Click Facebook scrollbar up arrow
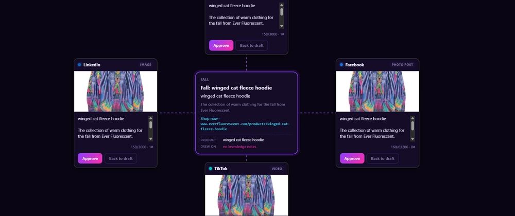 click(413, 118)
